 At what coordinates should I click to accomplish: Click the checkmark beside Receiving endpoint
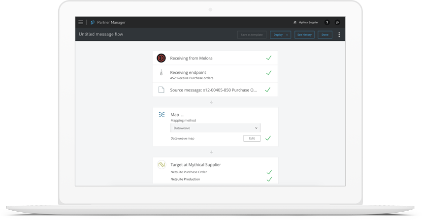tap(268, 73)
